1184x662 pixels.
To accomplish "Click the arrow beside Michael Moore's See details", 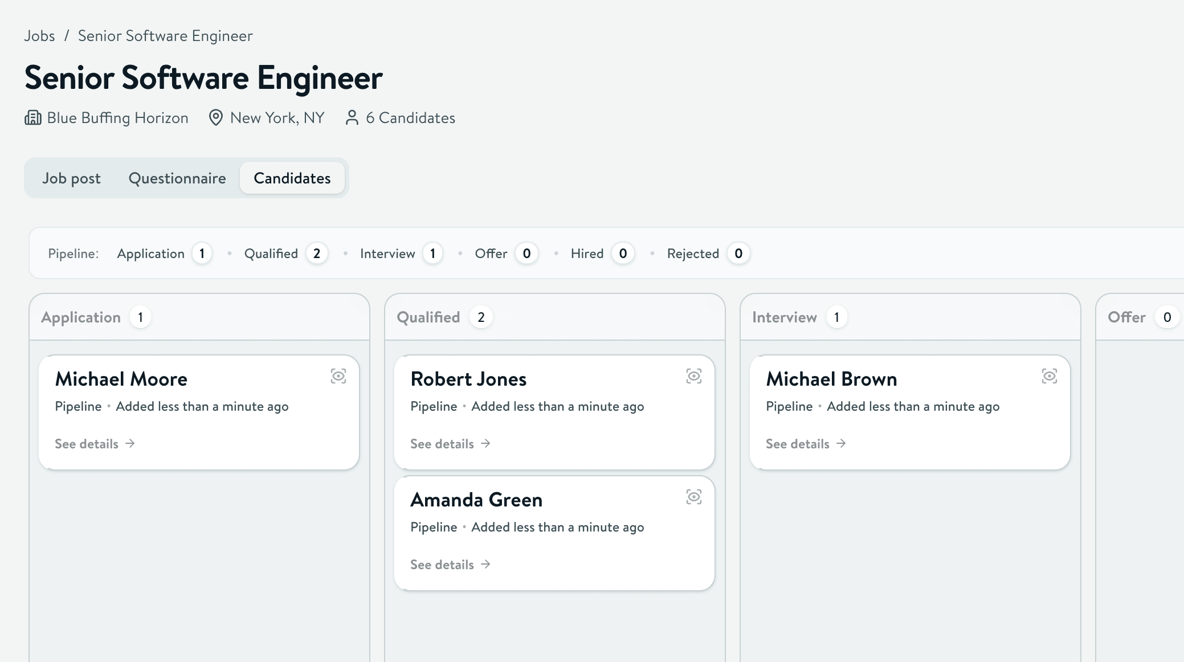I will (x=130, y=443).
